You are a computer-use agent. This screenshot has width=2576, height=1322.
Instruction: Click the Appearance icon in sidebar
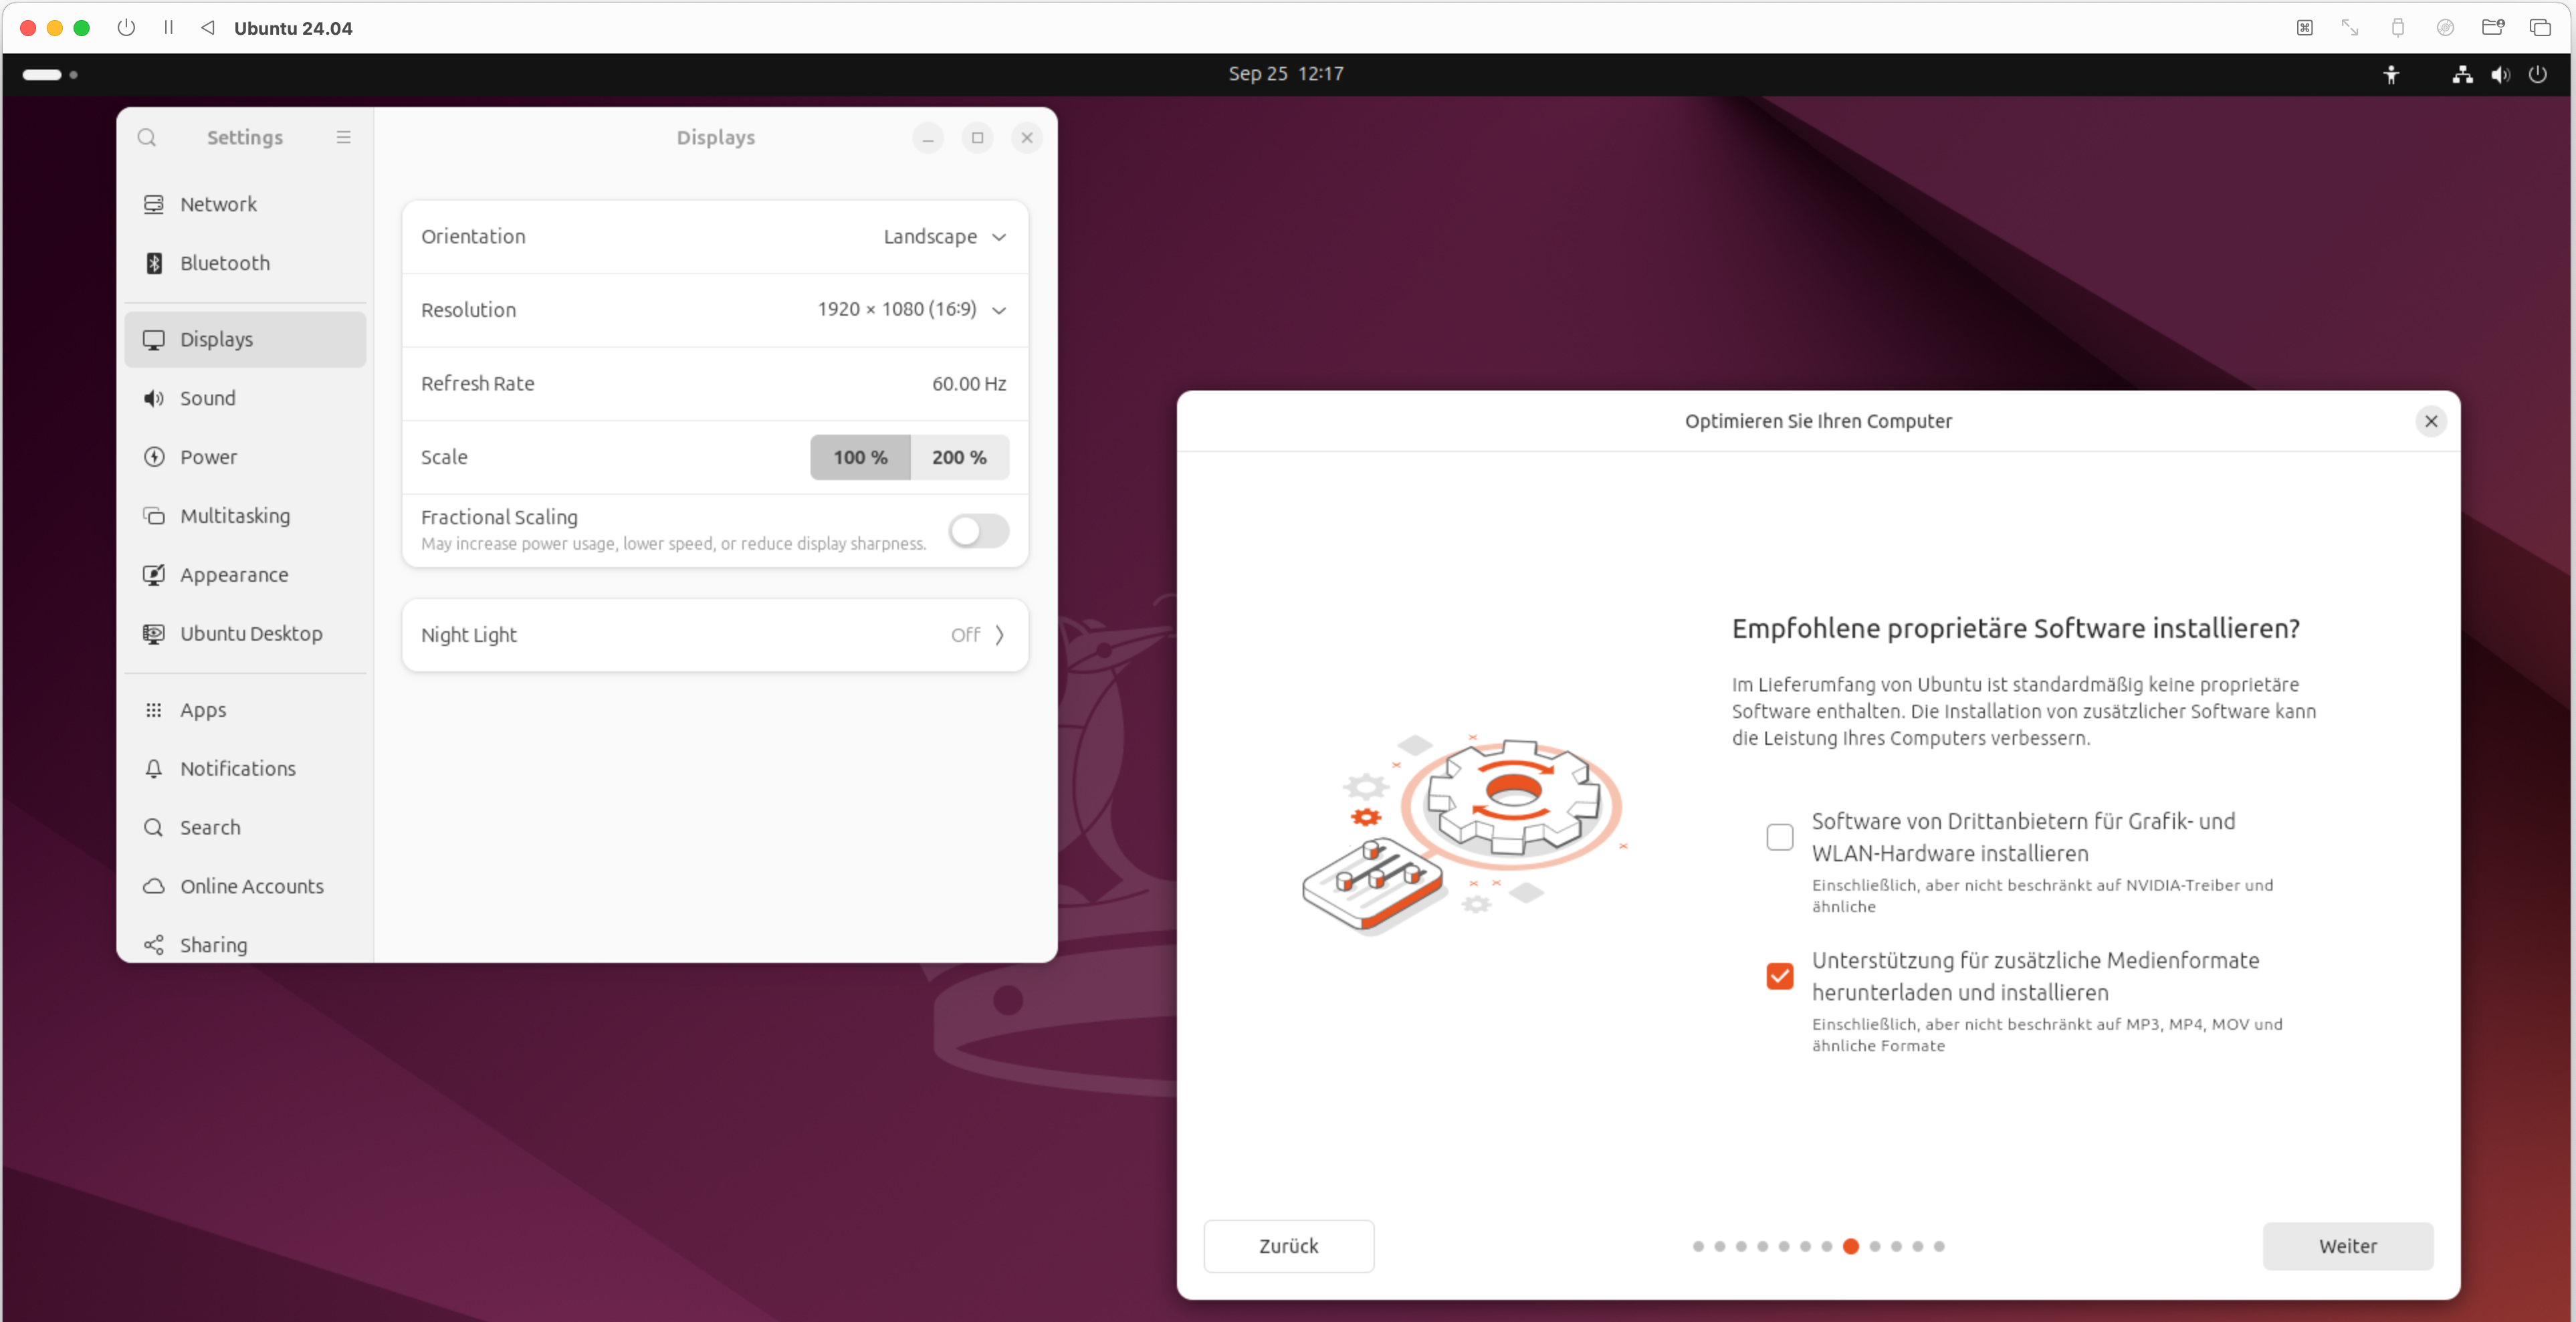point(154,575)
